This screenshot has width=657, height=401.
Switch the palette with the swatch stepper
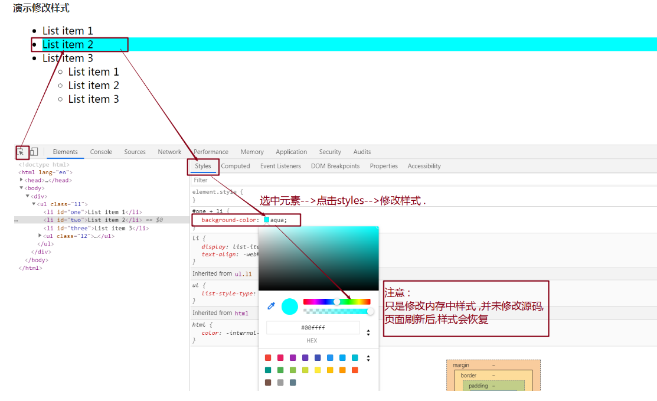tap(368, 358)
